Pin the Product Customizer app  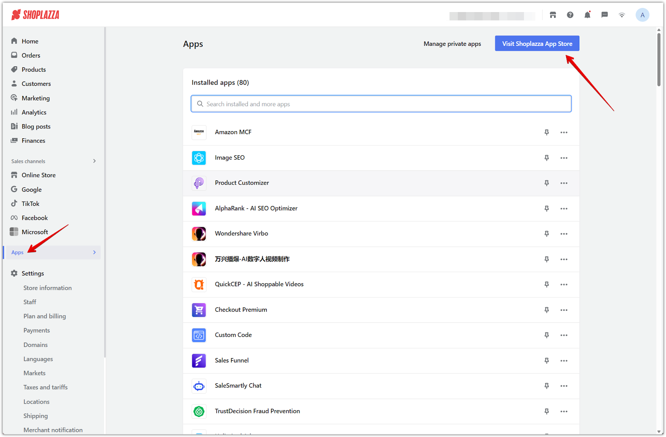click(x=547, y=183)
